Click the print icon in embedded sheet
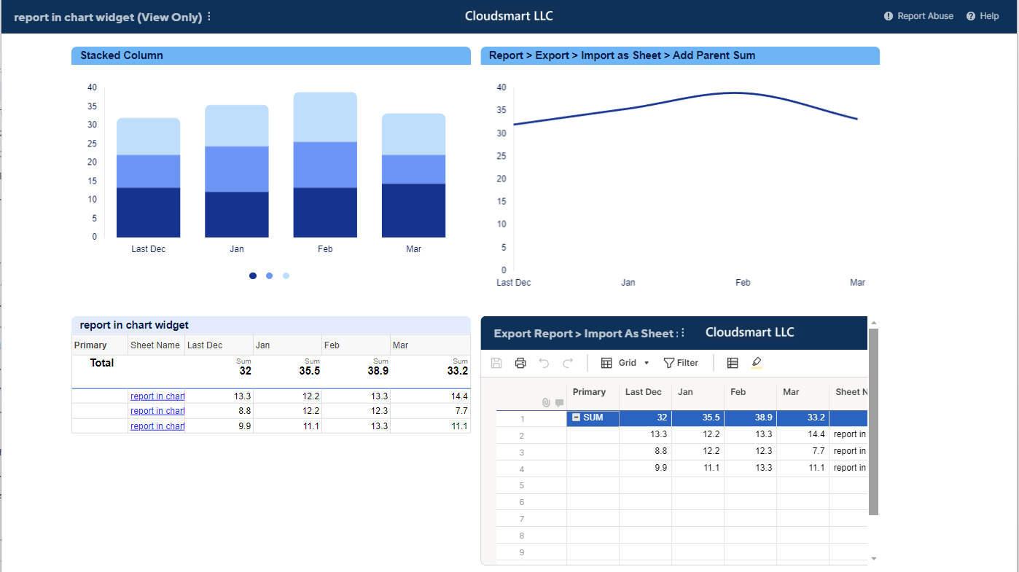1019x572 pixels. [x=520, y=363]
